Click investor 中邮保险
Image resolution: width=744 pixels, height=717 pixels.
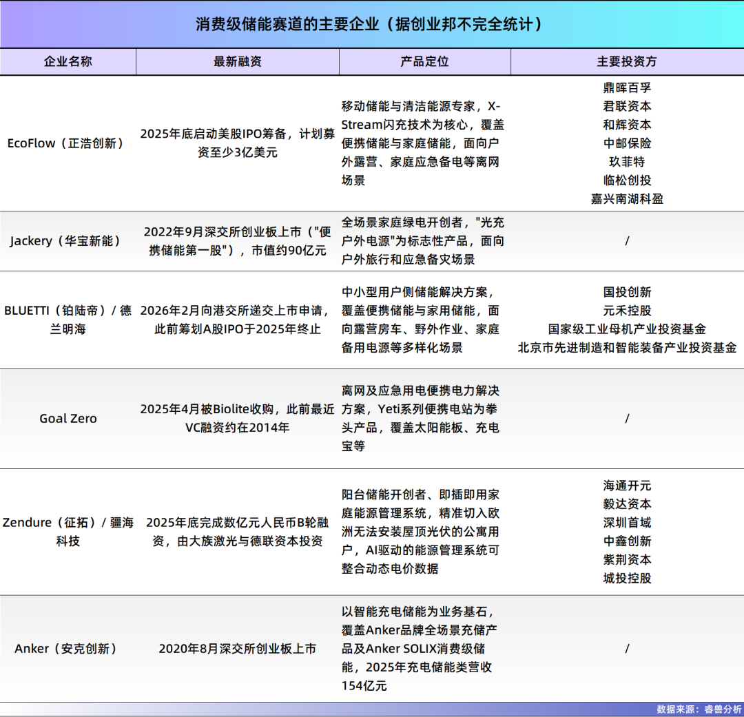tap(627, 143)
